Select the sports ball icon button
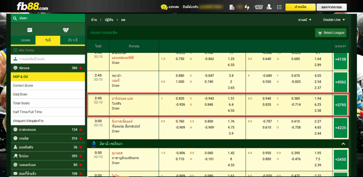Screen dimensions: 363x177 [x=66, y=30]
